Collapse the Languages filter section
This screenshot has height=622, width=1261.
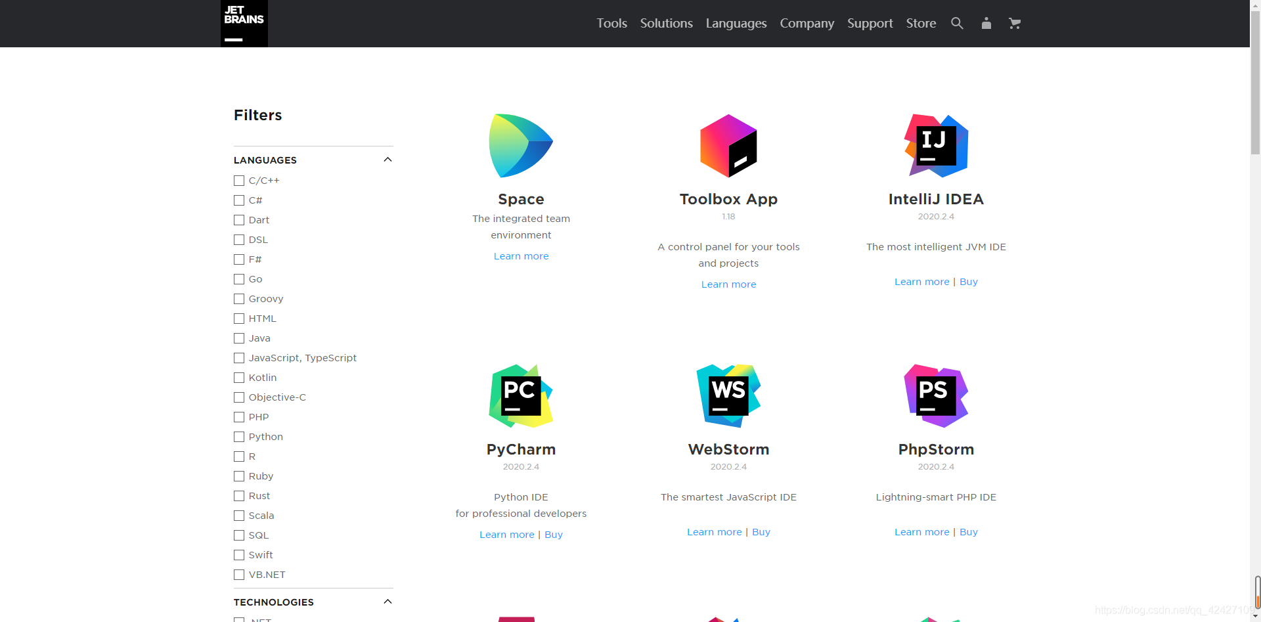pyautogui.click(x=387, y=160)
